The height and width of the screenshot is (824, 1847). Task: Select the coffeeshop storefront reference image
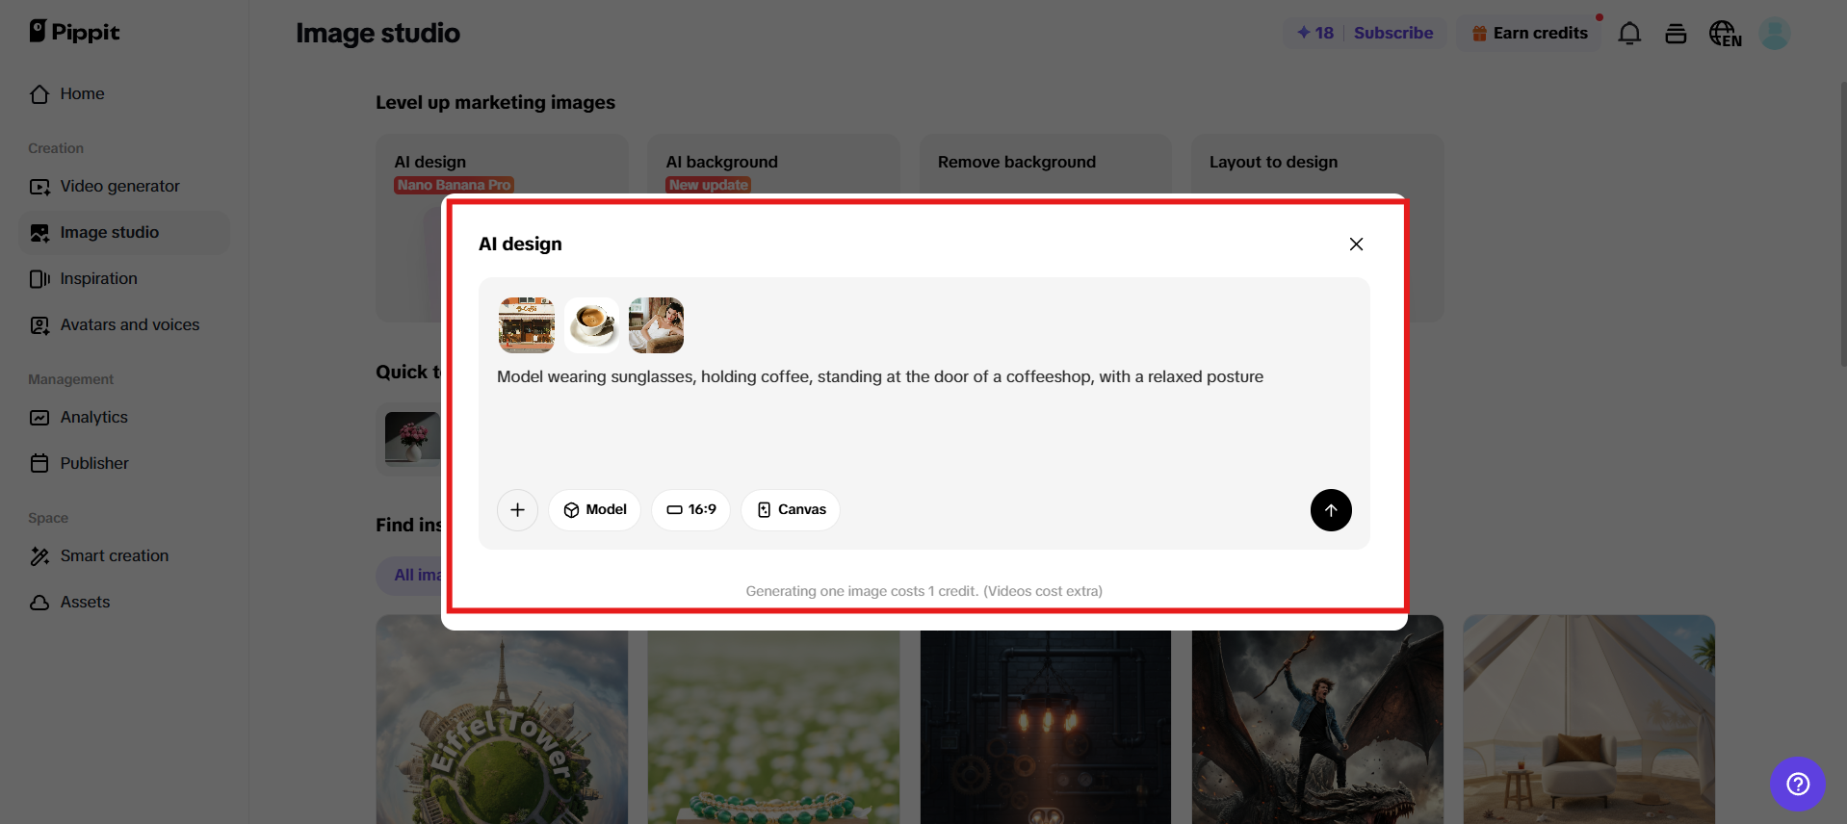527,325
